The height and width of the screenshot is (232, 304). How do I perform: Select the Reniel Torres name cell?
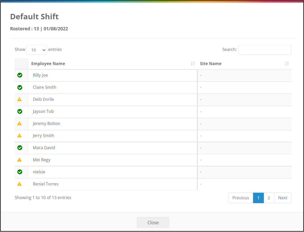[113, 184]
